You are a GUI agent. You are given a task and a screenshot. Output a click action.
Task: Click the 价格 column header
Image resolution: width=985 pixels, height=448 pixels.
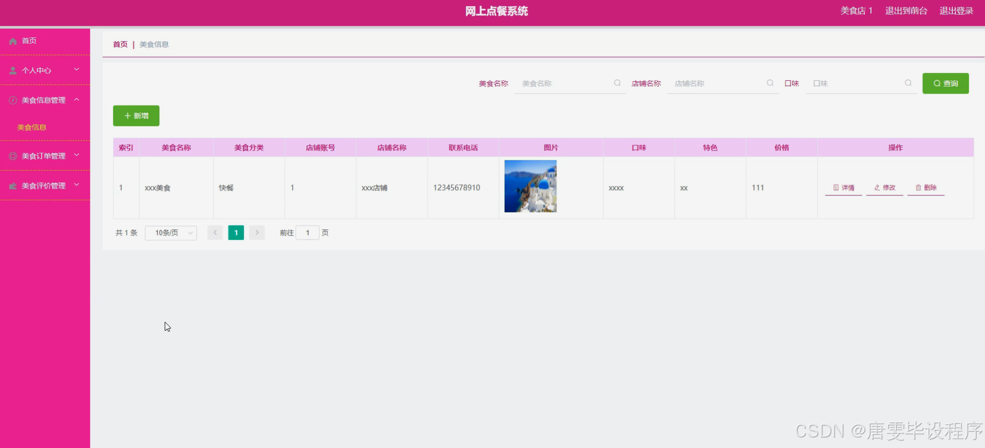pos(782,148)
